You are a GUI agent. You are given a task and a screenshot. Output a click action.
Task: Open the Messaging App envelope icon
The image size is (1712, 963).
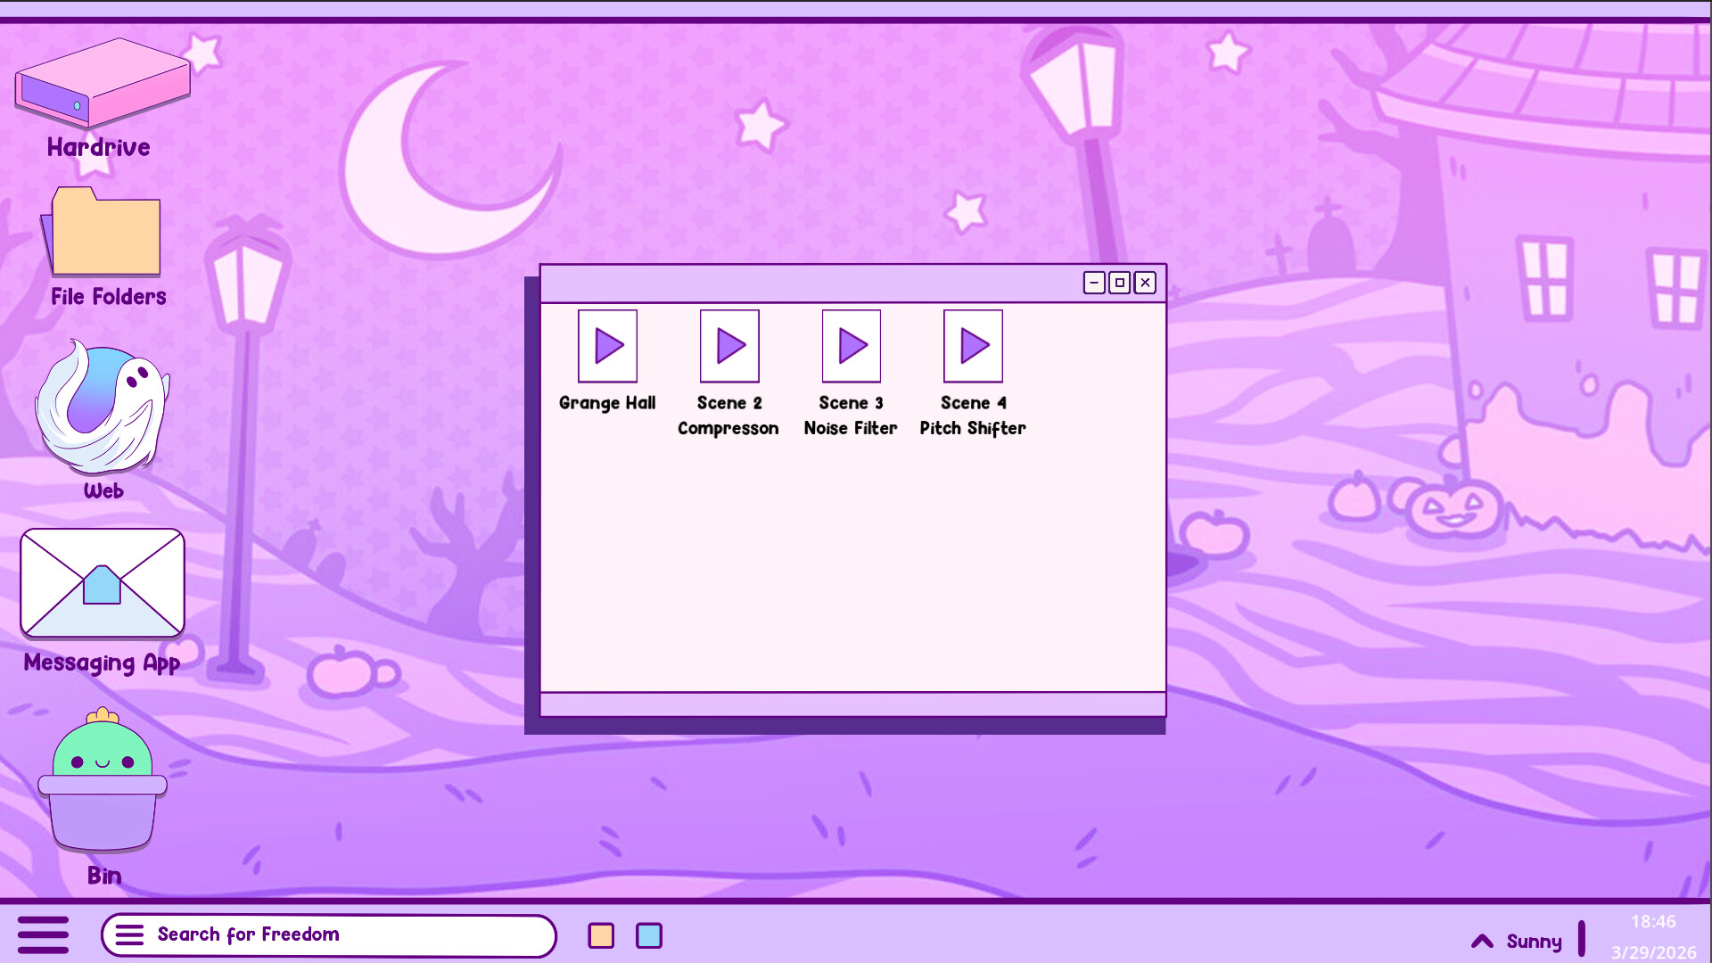[x=103, y=583]
